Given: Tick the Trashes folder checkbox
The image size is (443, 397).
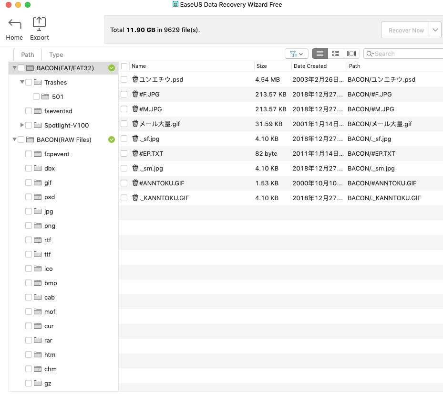Looking at the screenshot, I should (x=29, y=82).
